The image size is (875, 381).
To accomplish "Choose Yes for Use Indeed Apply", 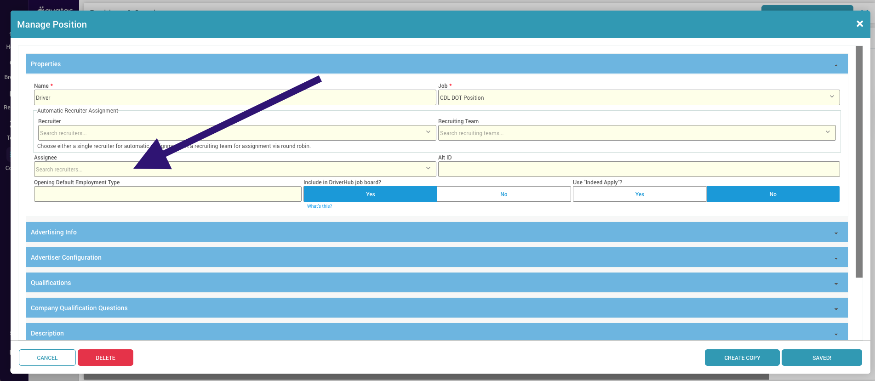I will (x=639, y=194).
